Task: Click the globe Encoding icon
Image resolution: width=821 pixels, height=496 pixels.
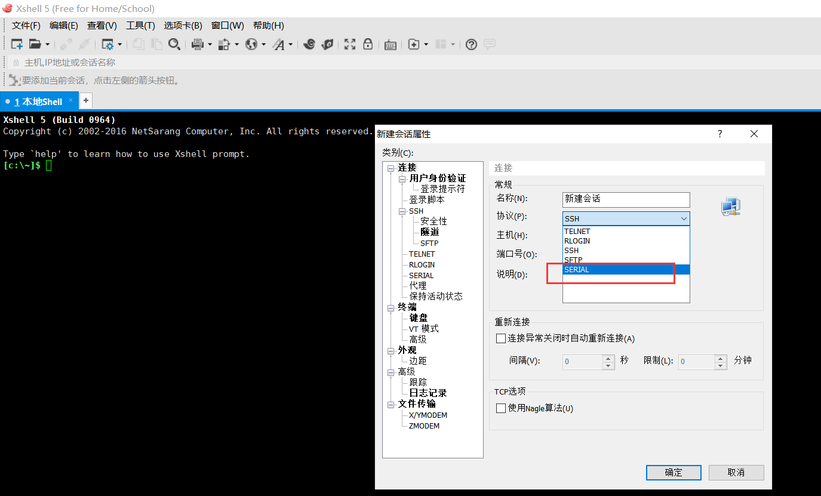Action: tap(251, 44)
